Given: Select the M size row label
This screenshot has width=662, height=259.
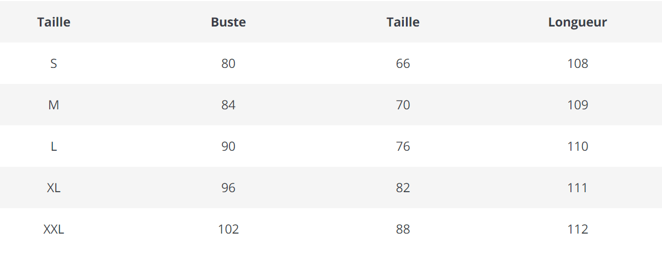Looking at the screenshot, I should point(54,105).
